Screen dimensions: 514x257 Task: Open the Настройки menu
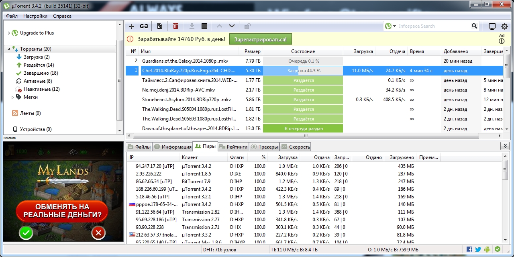(35, 16)
